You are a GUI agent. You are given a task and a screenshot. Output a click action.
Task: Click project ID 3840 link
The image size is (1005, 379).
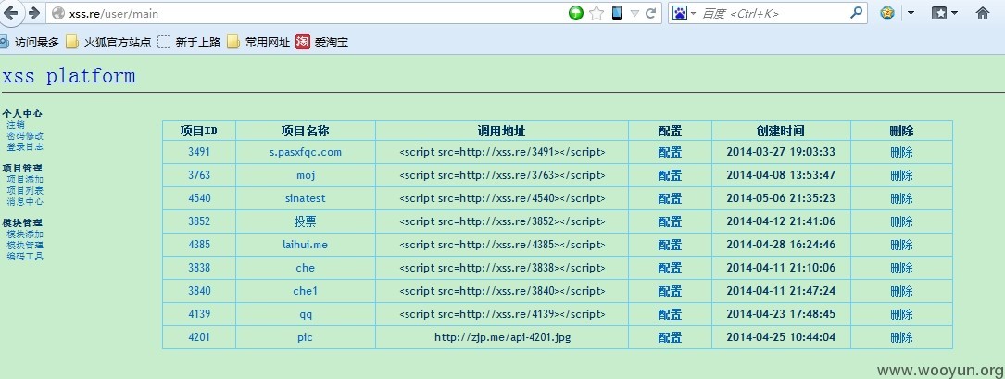199,290
